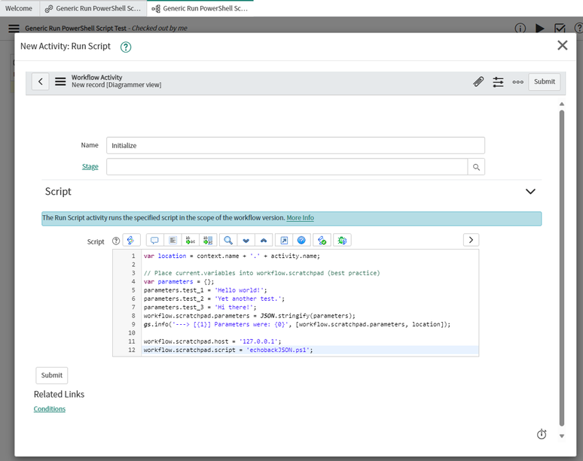Open the Workflow Activity form context menu
The image size is (583, 461).
pos(60,81)
